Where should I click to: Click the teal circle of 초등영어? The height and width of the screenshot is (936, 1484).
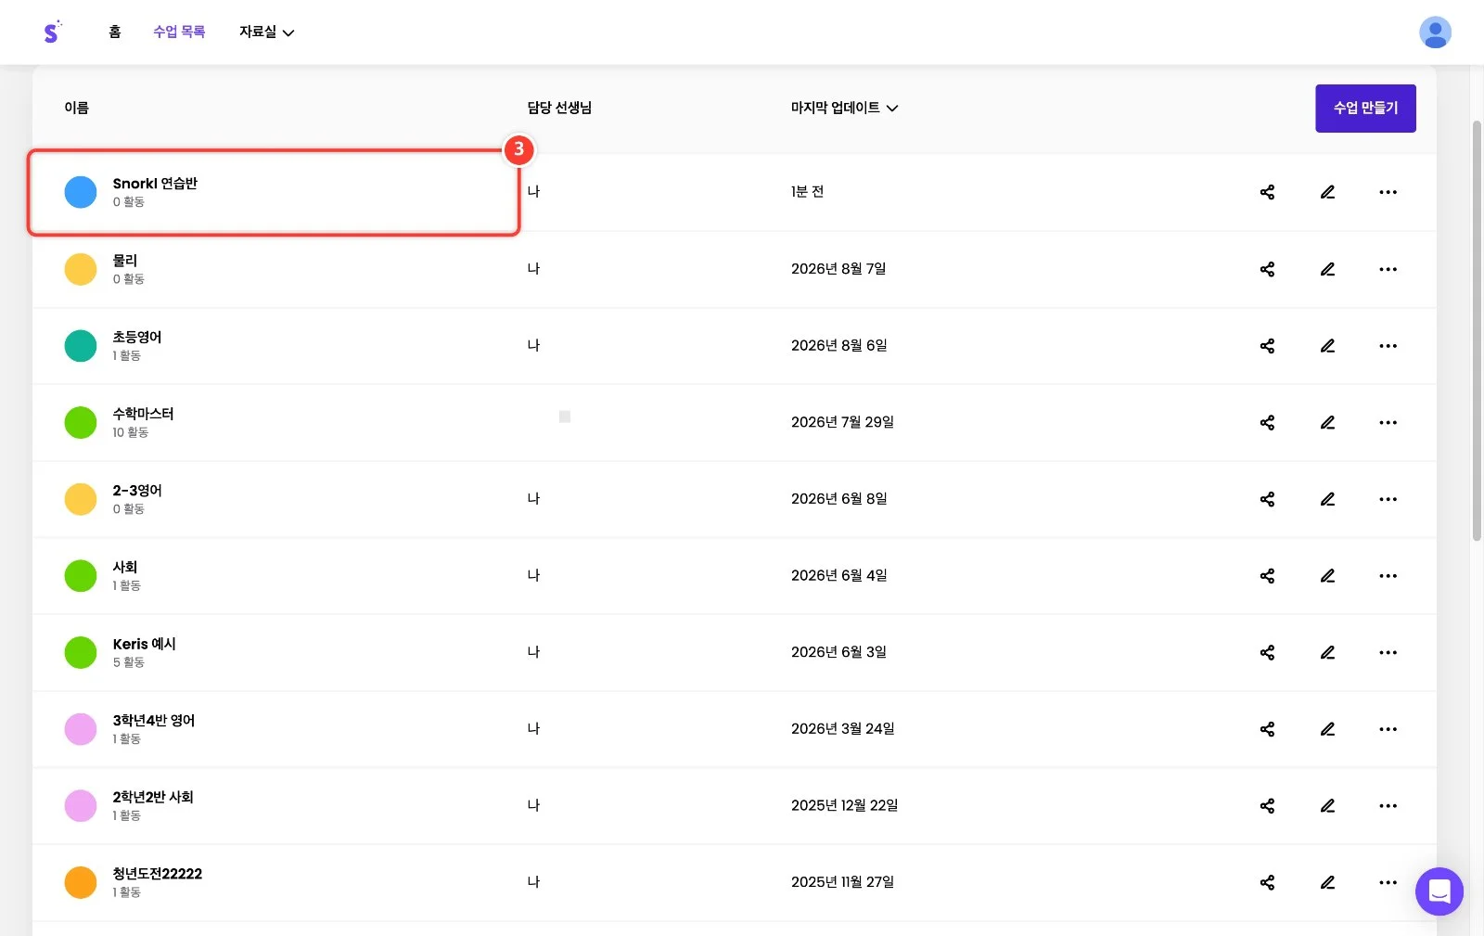pyautogui.click(x=81, y=346)
